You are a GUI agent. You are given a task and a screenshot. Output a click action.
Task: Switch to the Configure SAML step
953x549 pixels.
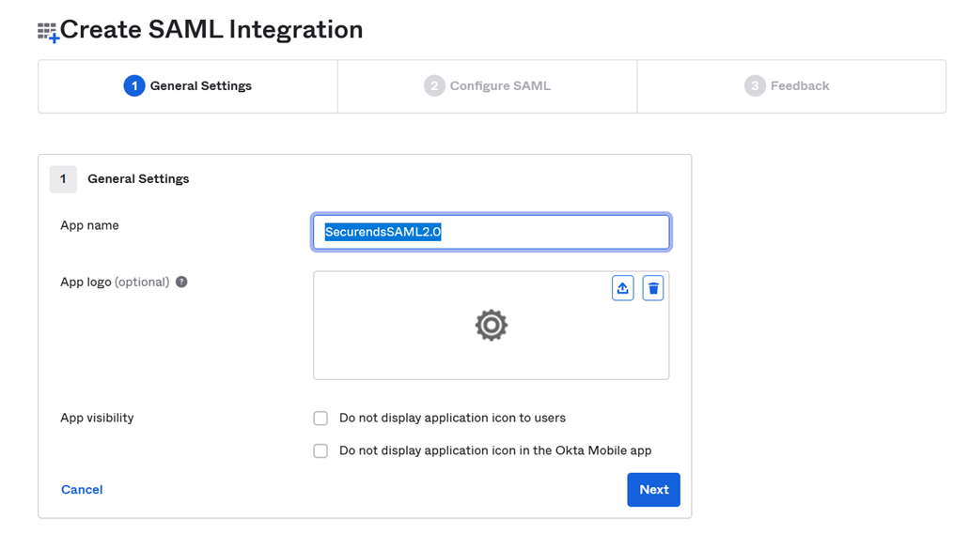pos(488,86)
